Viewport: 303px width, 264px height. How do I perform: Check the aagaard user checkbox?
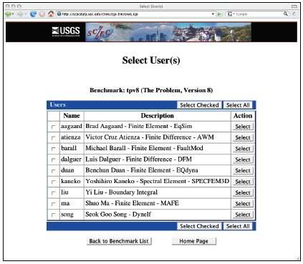click(x=53, y=127)
